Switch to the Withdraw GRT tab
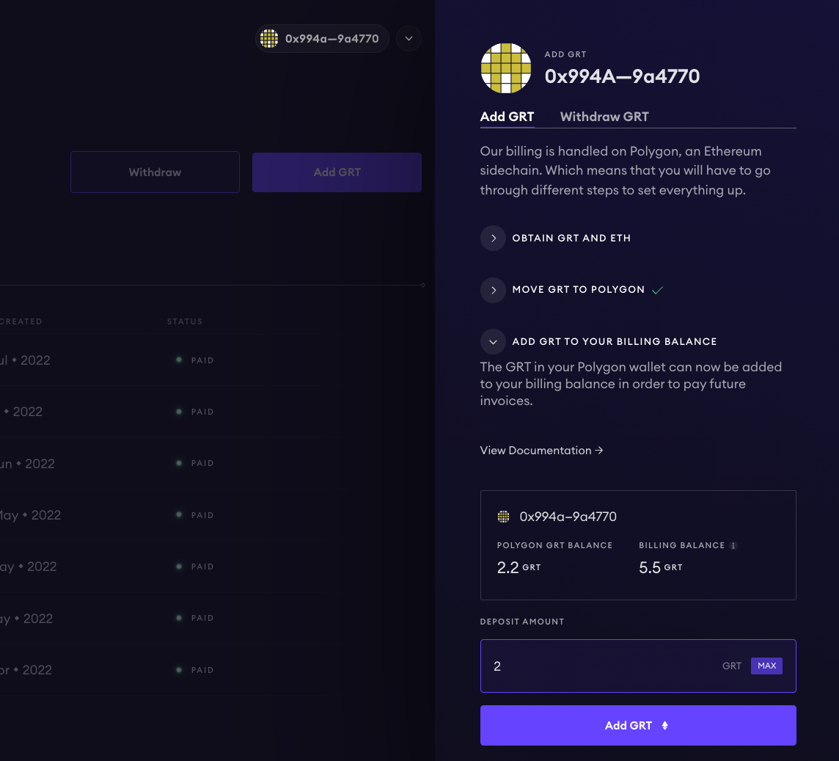This screenshot has height=761, width=839. coord(604,117)
